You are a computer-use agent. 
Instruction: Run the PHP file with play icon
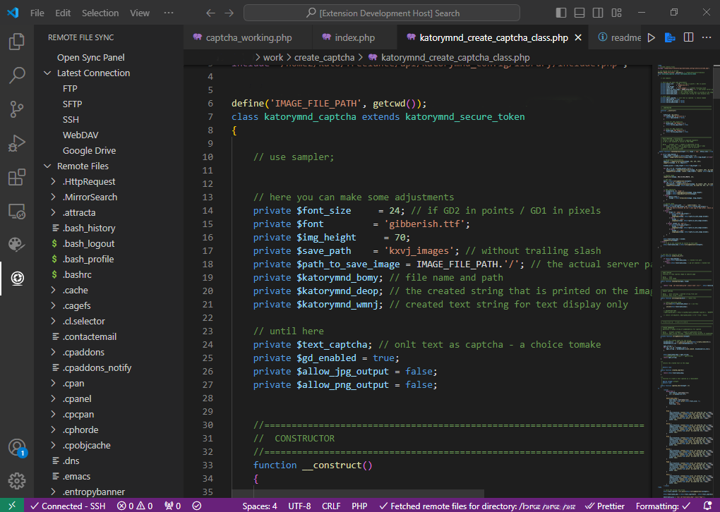tap(651, 37)
